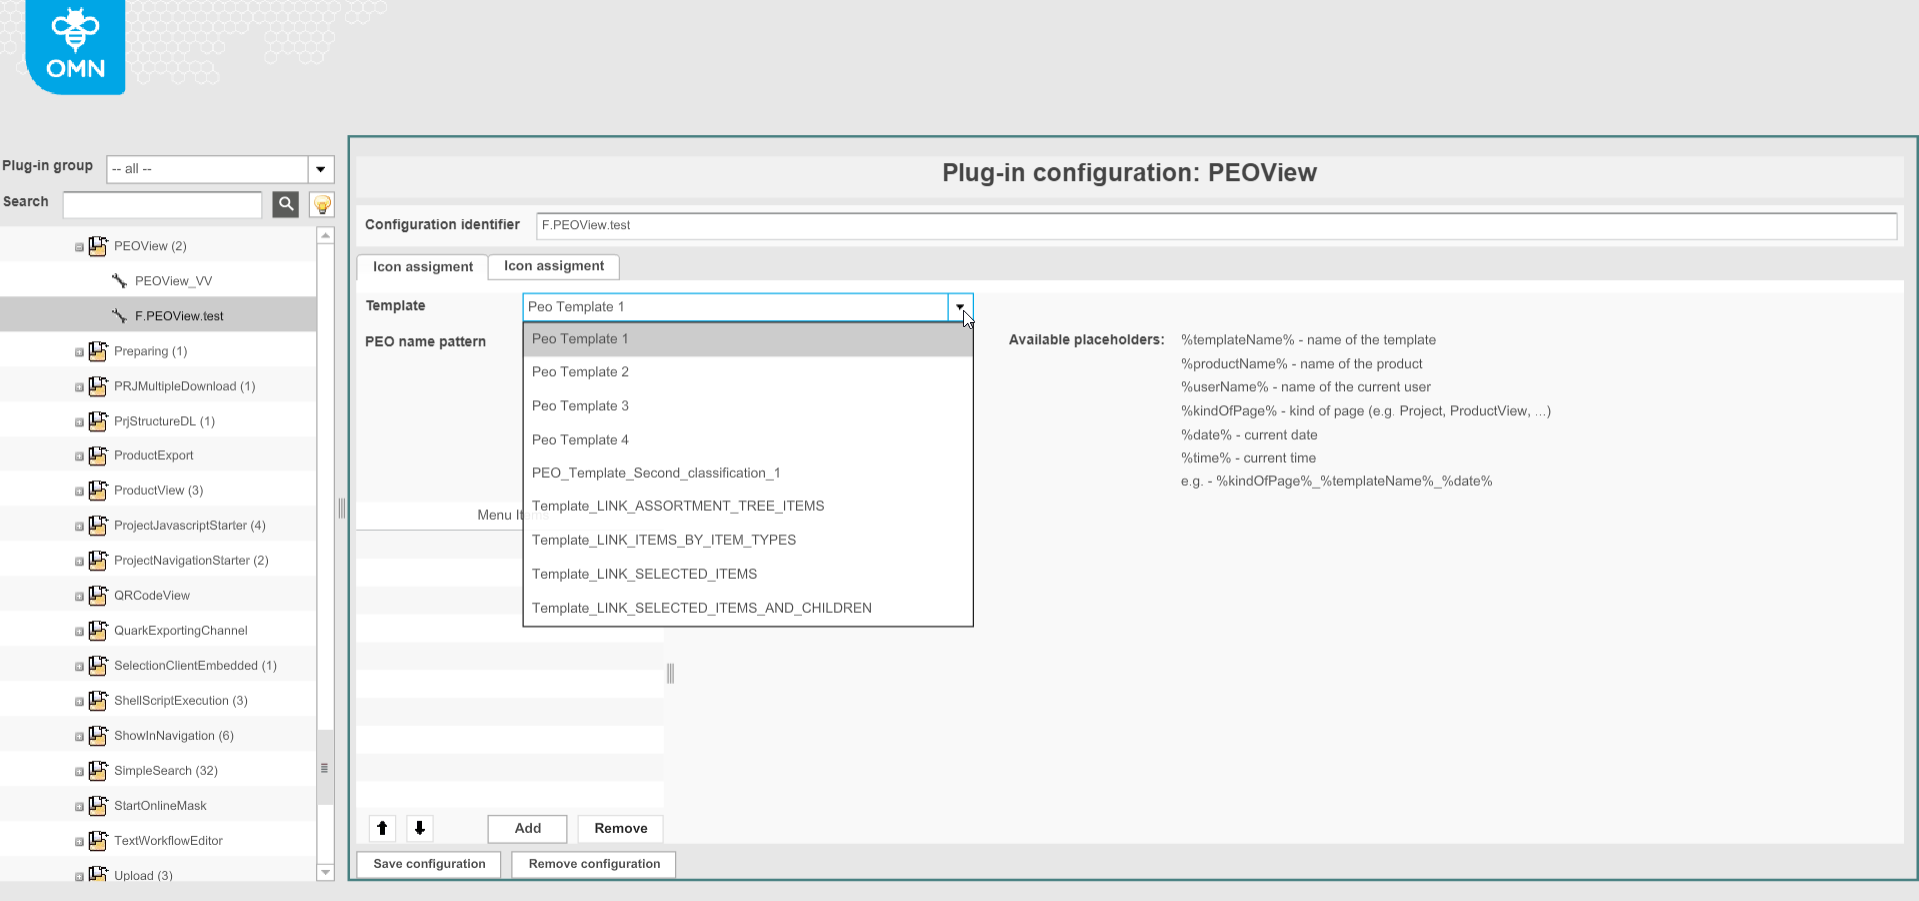This screenshot has height=901, width=1919.
Task: Click the lightbulb hint icon
Action: coord(322,205)
